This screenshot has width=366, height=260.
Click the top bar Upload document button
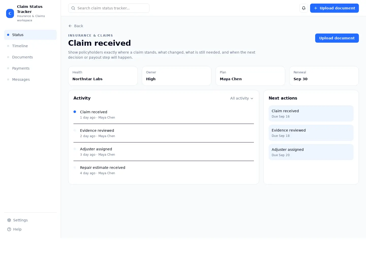pyautogui.click(x=334, y=8)
